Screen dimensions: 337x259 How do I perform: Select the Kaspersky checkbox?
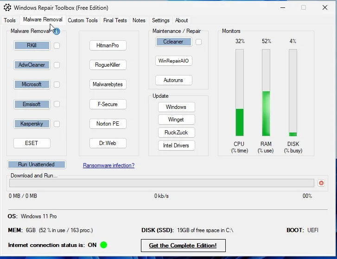point(57,124)
